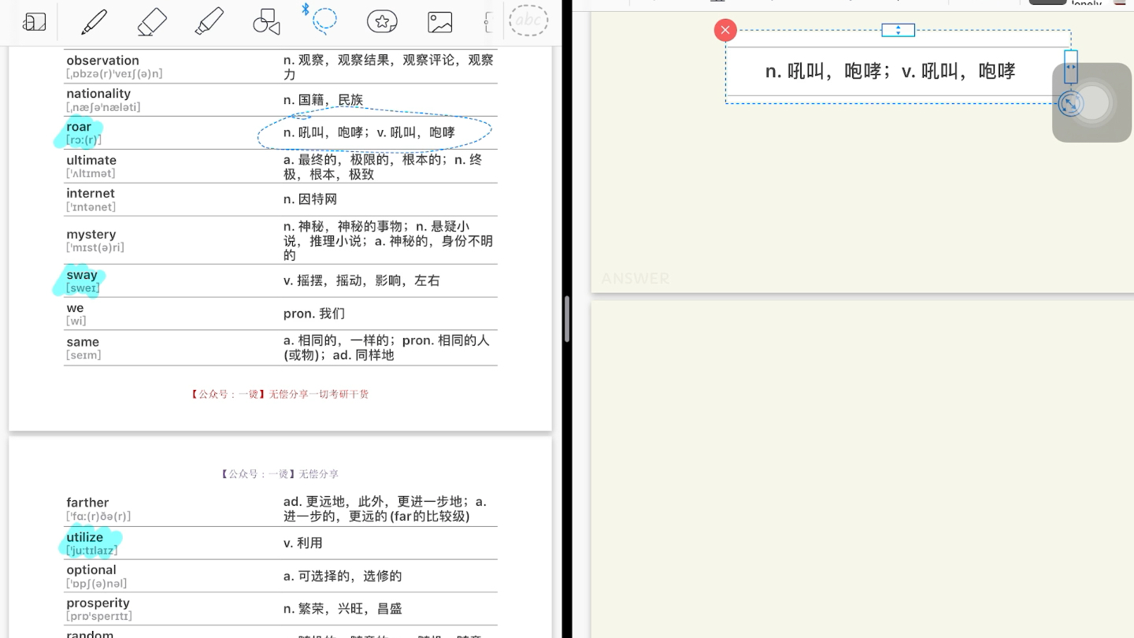Tap the highlighted word "utilize"

coord(84,537)
